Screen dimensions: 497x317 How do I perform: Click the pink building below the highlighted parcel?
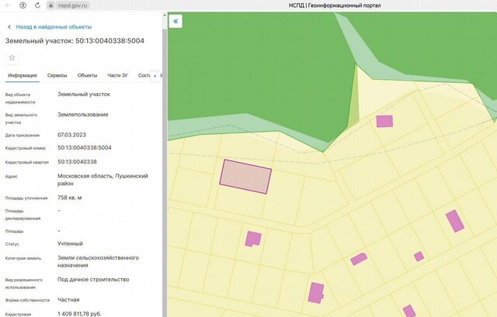coord(253,239)
